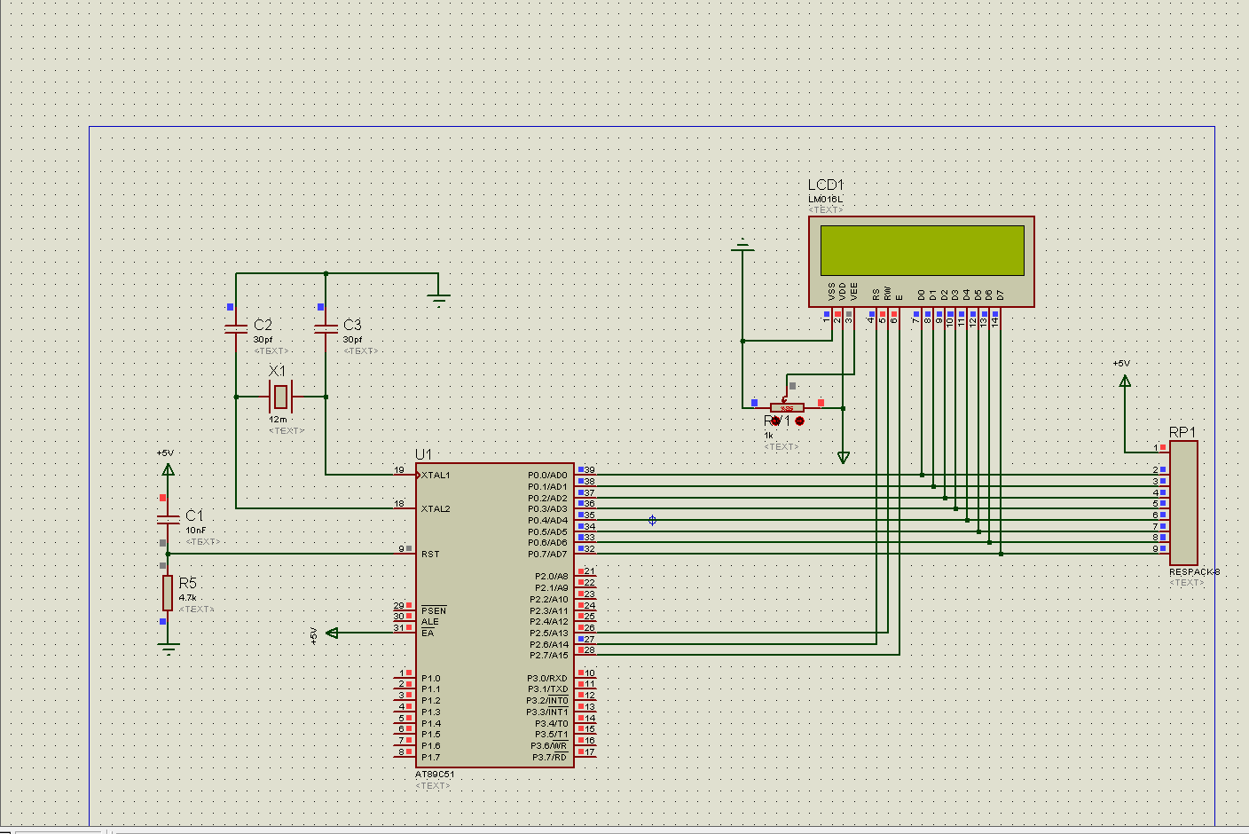Click the P2.7/A15 pin label
Viewport: 1249px width, 834px height.
coord(549,656)
